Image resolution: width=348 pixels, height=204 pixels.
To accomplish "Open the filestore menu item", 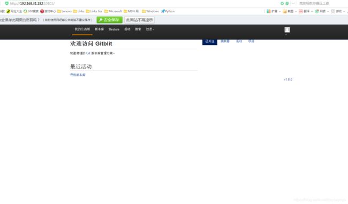I will [114, 29].
